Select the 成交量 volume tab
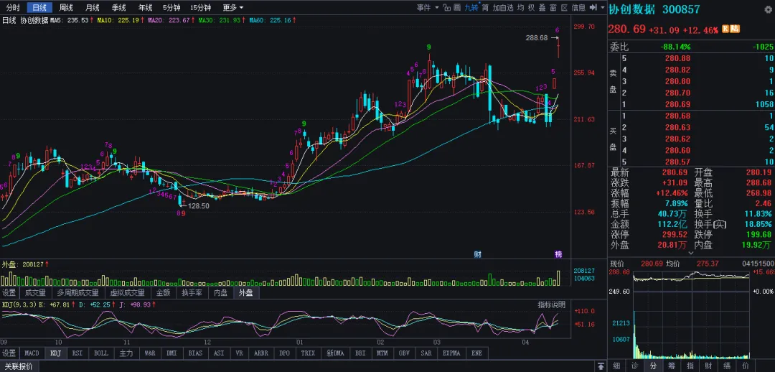The width and height of the screenshot is (775, 372). coord(36,292)
